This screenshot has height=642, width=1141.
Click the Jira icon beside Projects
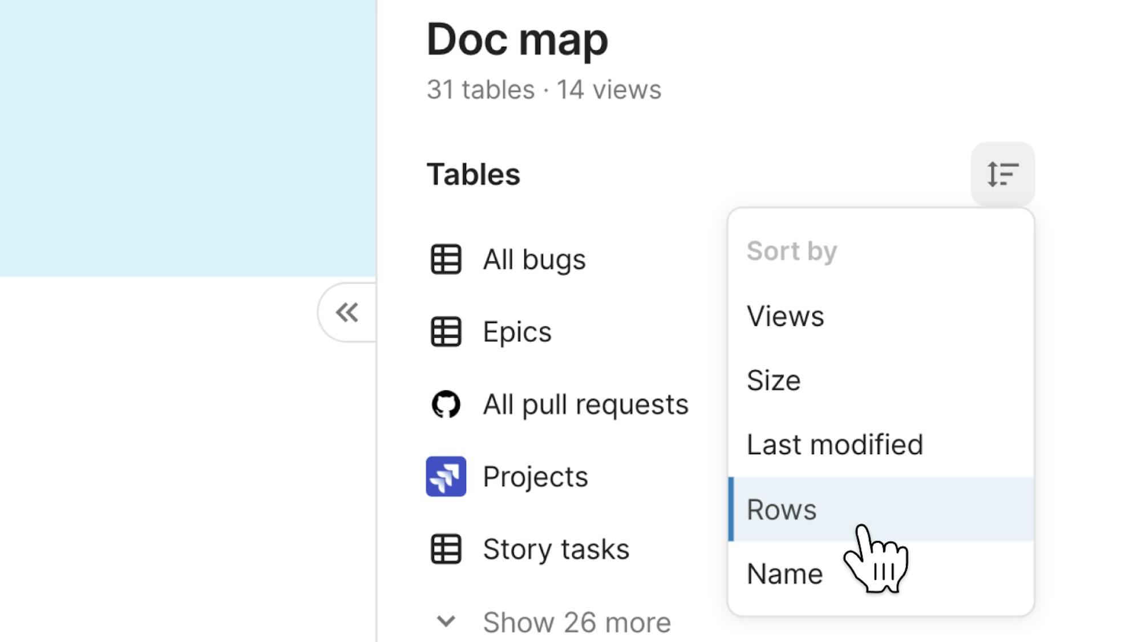[x=446, y=477]
